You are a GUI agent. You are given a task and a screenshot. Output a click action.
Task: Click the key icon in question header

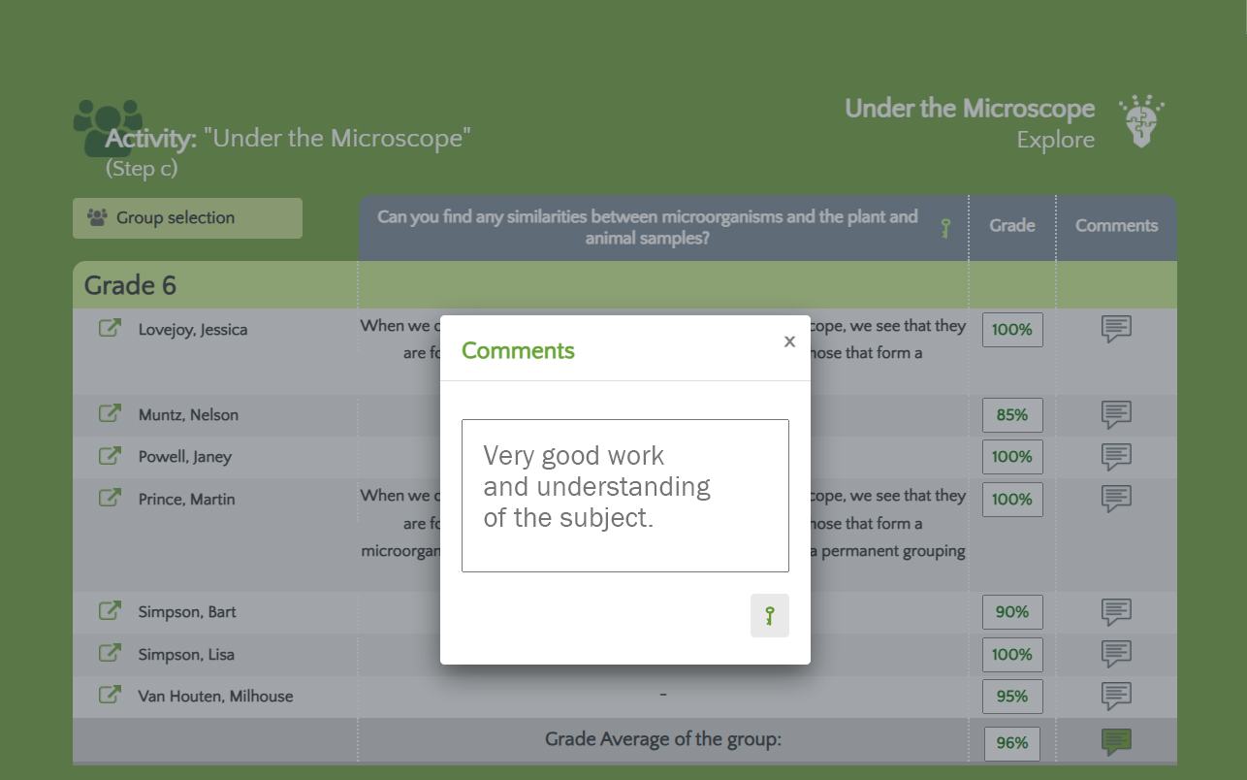click(x=945, y=228)
